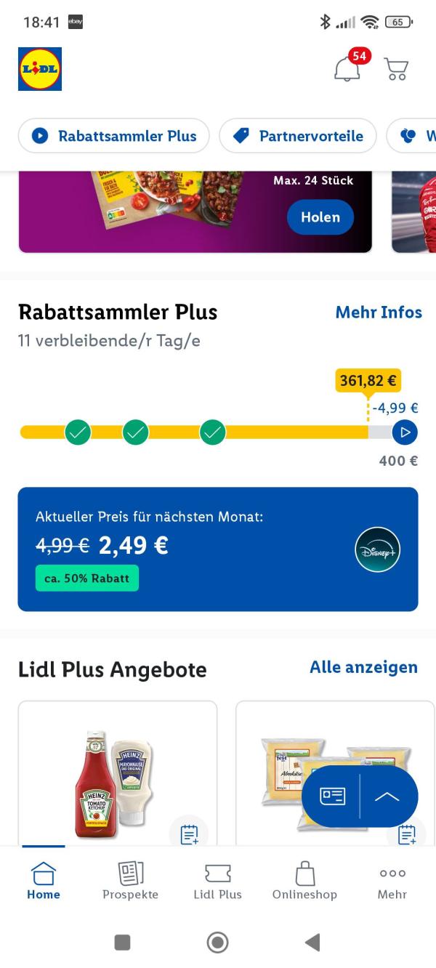Tap the Lidl logo
The image size is (436, 968).
pos(40,69)
